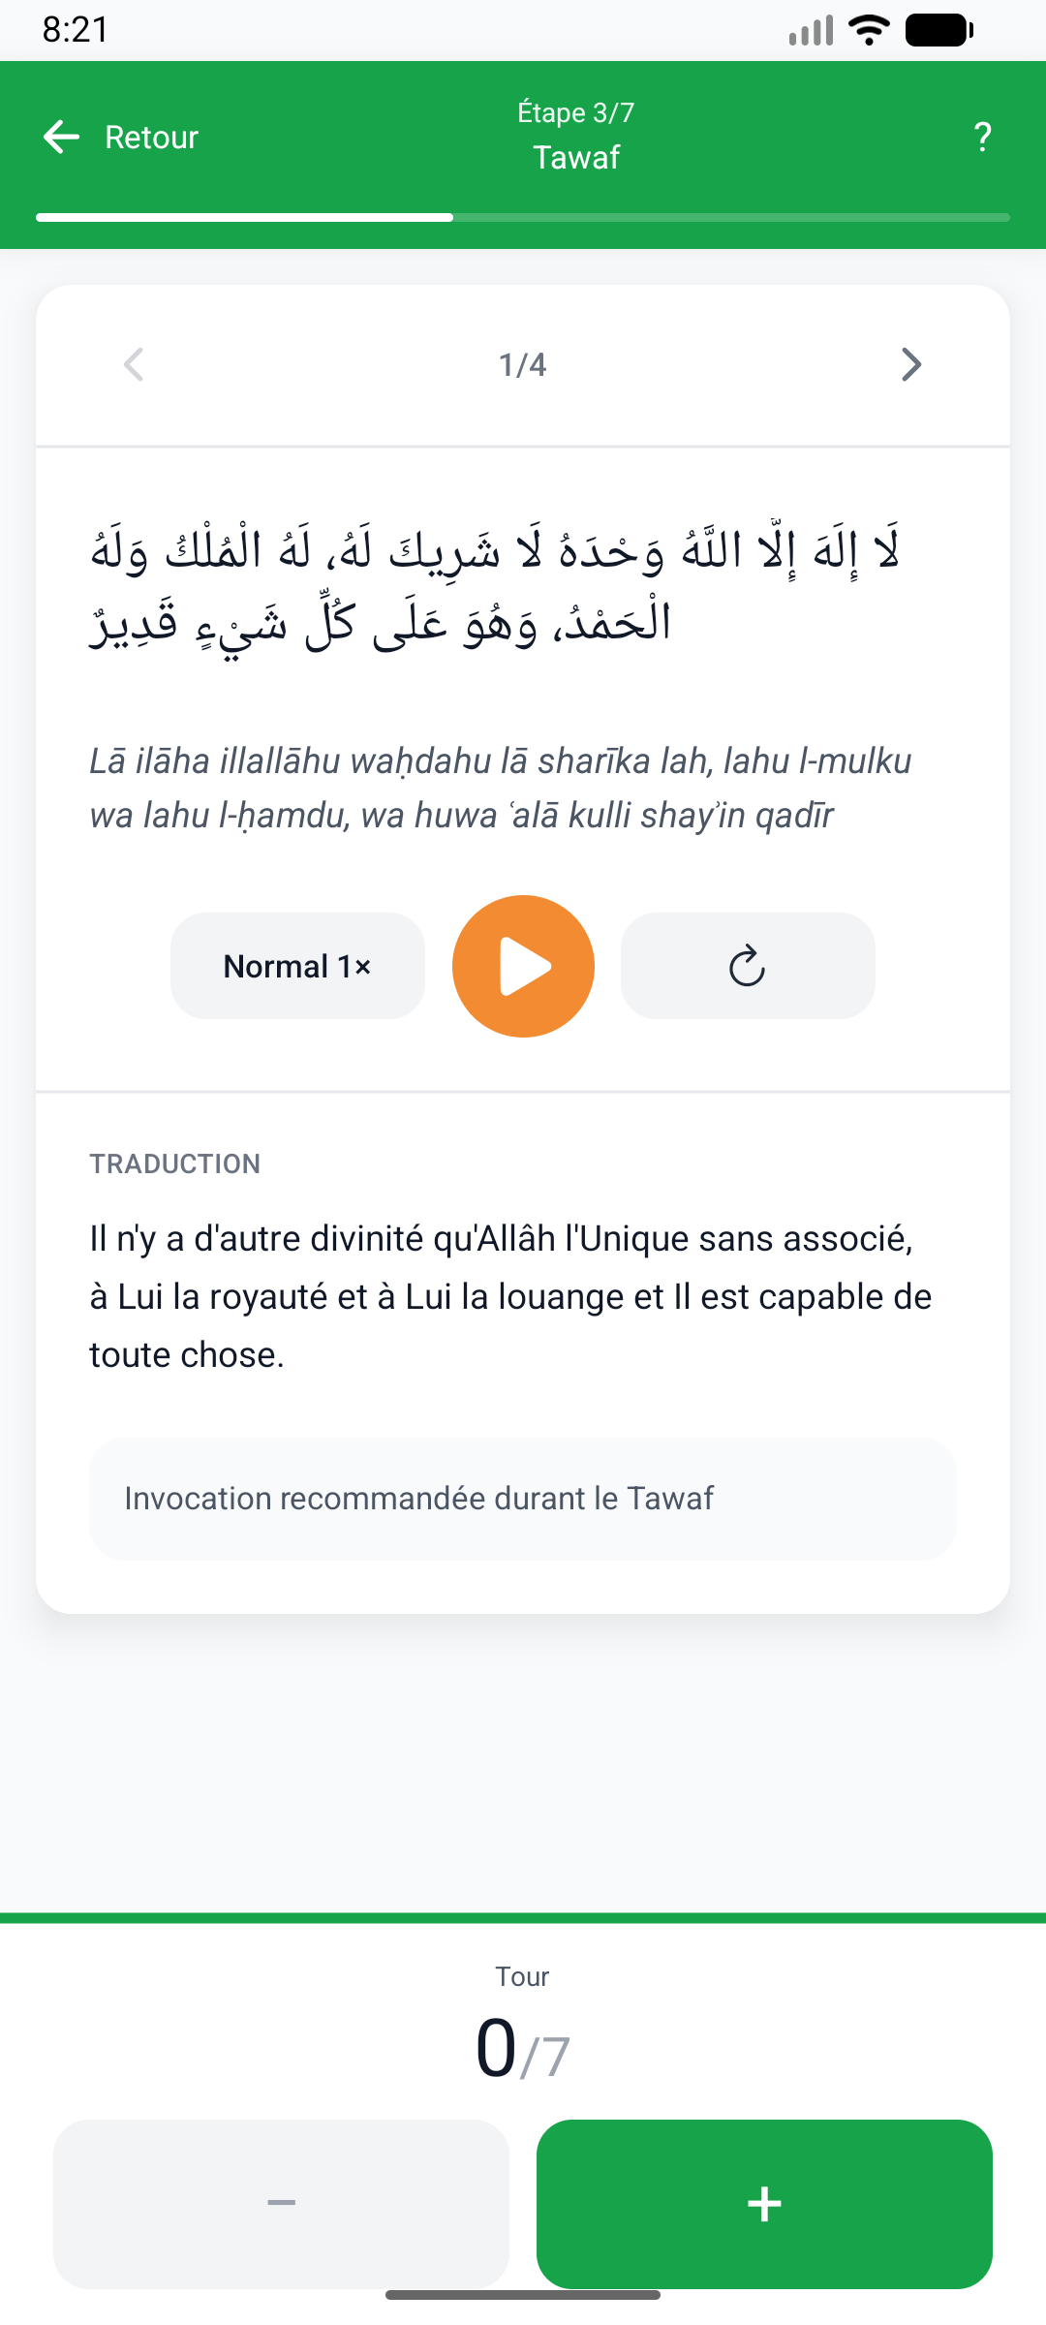
Task: Increment the tour counter with plus
Action: pos(764,2203)
